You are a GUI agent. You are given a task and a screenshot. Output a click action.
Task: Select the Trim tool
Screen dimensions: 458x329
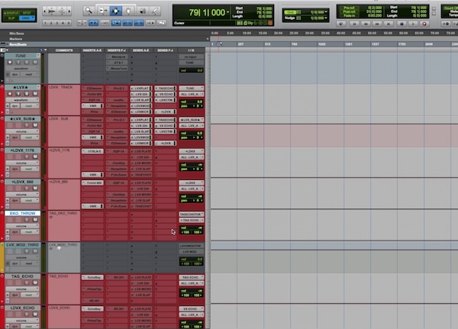pos(103,11)
